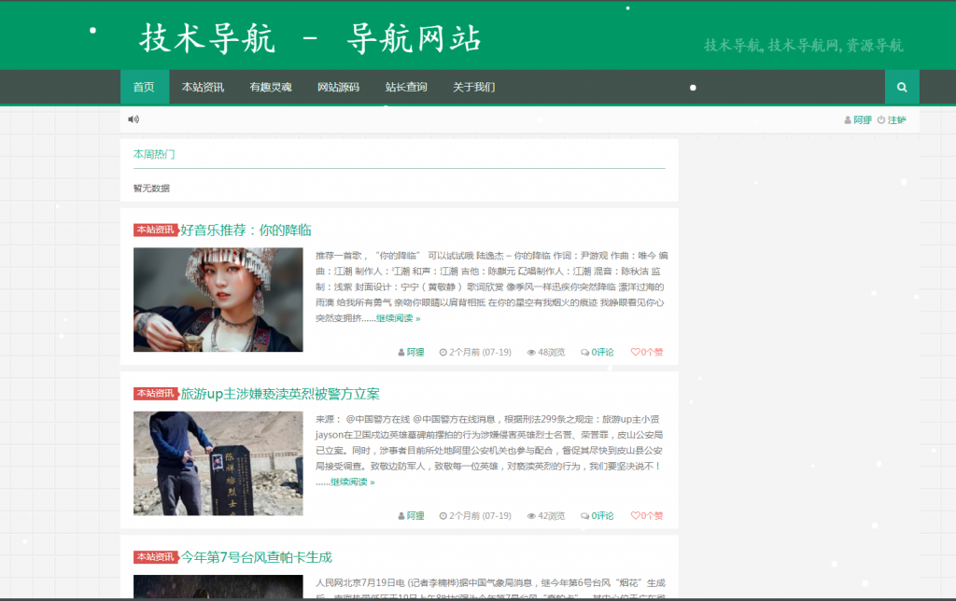956x601 pixels.
Task: Open article 旅游up主涉嫌亵渎英烈被警方立案
Action: click(280, 394)
